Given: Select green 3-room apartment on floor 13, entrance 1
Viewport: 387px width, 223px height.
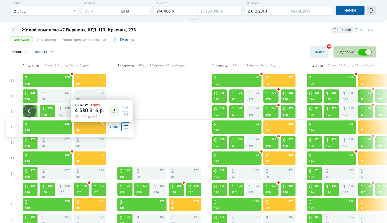Looking at the screenshot, I should pos(47,127).
